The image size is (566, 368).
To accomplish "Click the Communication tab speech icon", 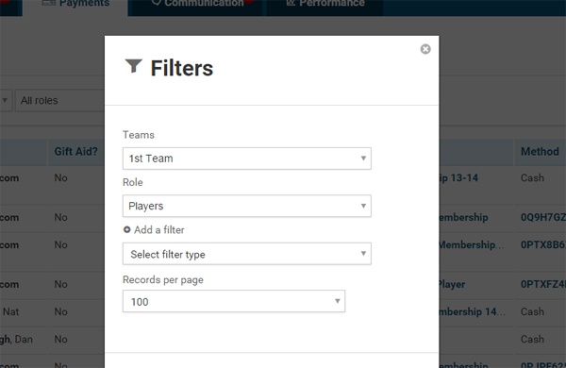I will [157, 3].
